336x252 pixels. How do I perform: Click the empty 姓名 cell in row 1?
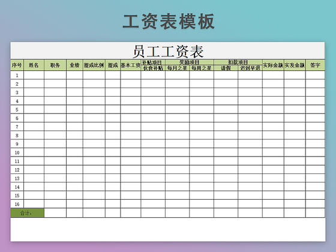coord(34,75)
